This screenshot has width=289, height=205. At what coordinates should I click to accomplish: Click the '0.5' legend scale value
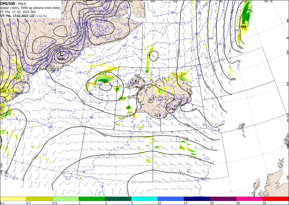55,203
